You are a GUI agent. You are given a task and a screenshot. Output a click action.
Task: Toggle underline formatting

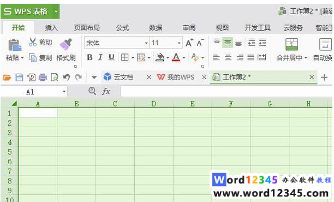coord(111,57)
